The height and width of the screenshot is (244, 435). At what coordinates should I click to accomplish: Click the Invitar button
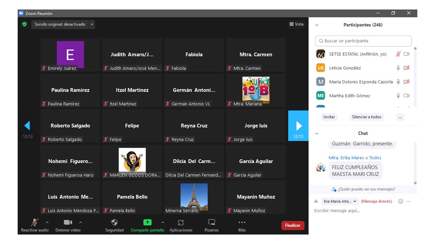(x=329, y=117)
